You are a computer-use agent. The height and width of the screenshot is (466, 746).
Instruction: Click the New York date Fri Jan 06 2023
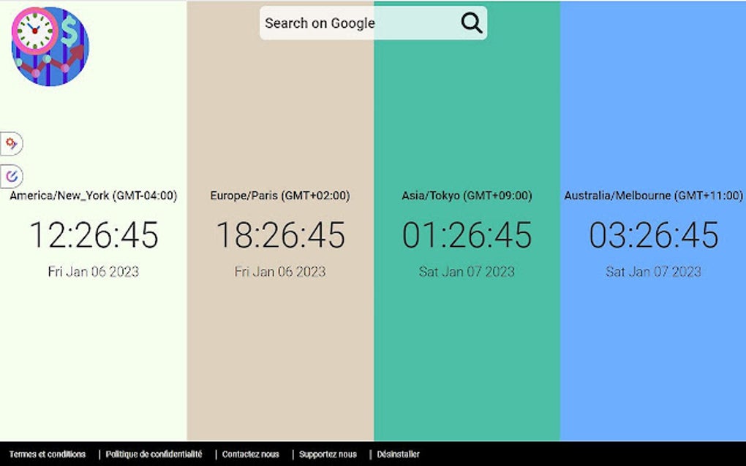(x=94, y=272)
